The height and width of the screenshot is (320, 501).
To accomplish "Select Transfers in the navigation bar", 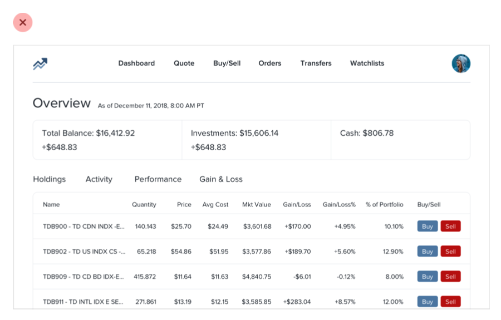I will [x=316, y=63].
